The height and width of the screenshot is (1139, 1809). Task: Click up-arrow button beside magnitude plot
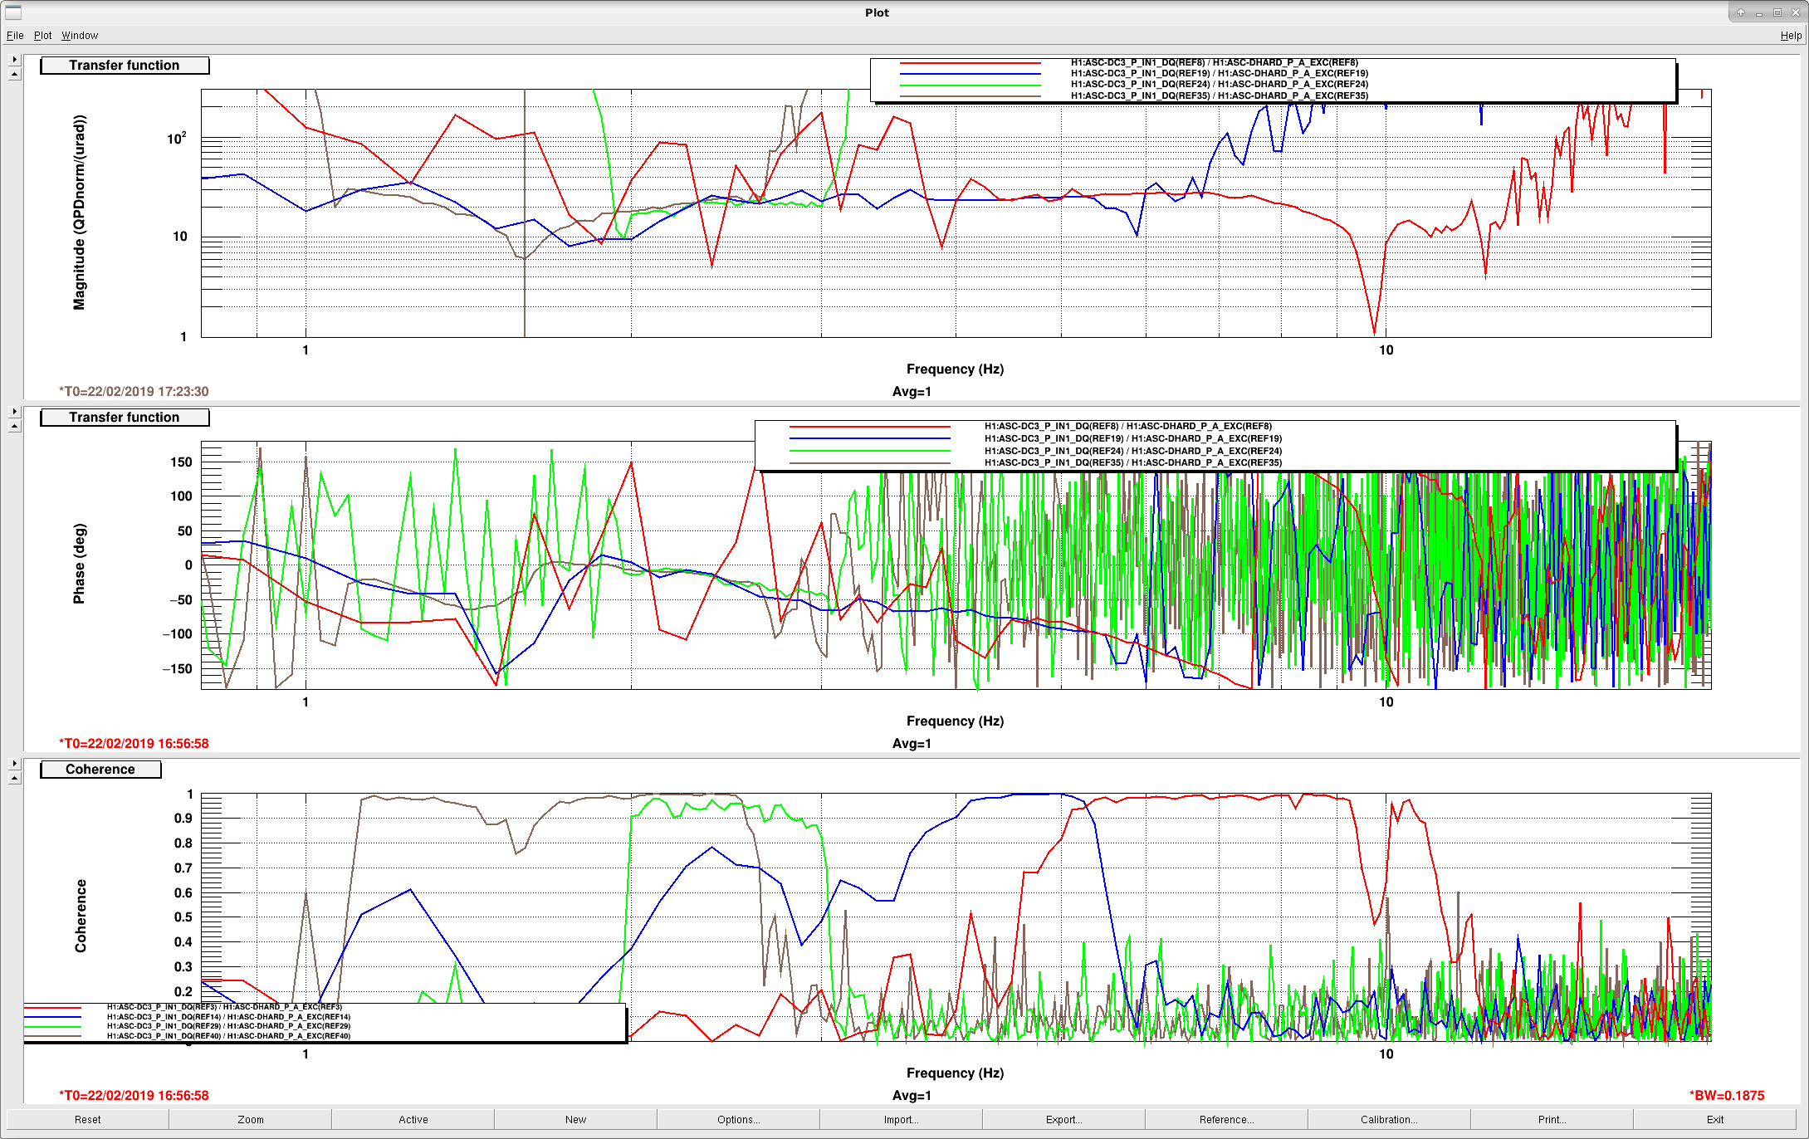point(14,74)
